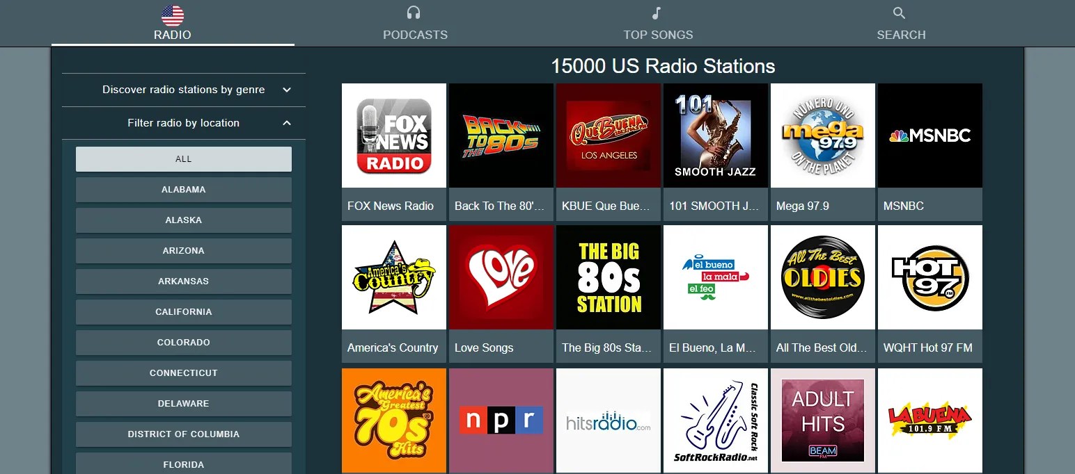Viewport: 1075px width, 474px height.
Task: Enable the CALIFORNIA state filter
Action: pyautogui.click(x=183, y=311)
